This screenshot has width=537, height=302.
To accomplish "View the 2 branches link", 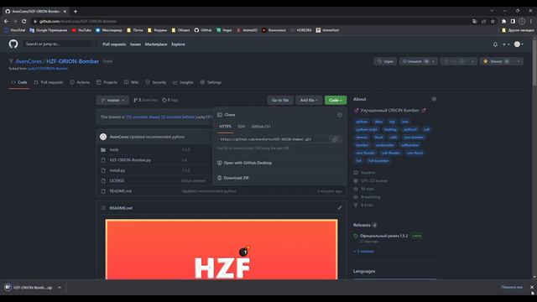I will tap(145, 101).
